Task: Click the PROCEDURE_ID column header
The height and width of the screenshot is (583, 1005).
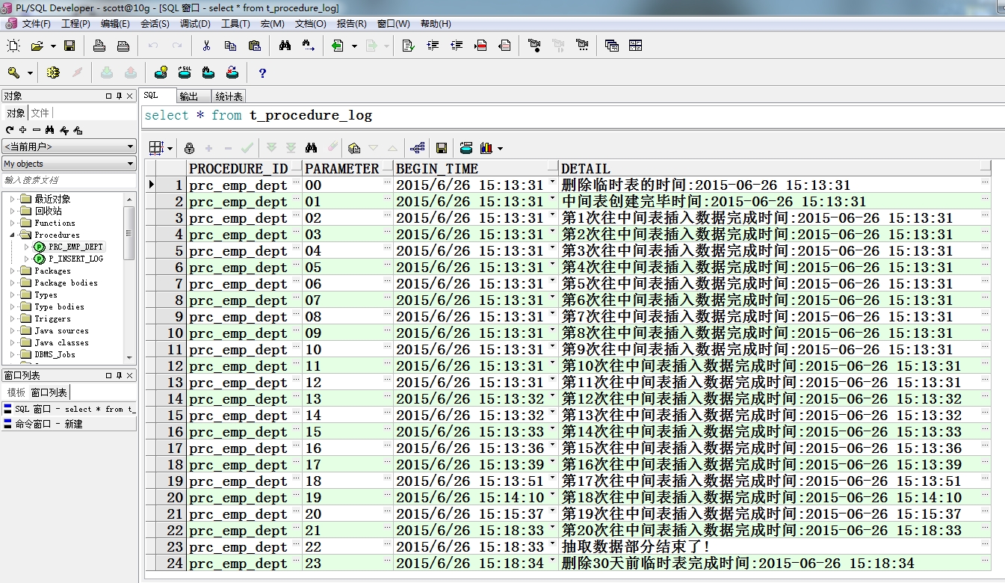Action: point(244,169)
